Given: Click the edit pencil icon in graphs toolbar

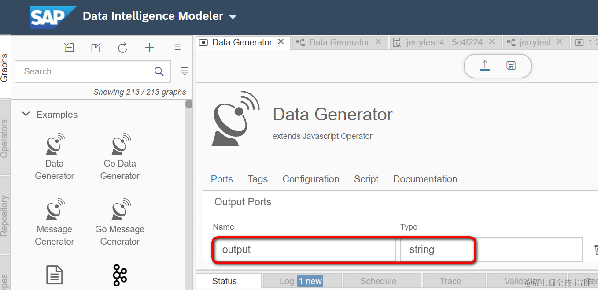Looking at the screenshot, I should [x=96, y=48].
